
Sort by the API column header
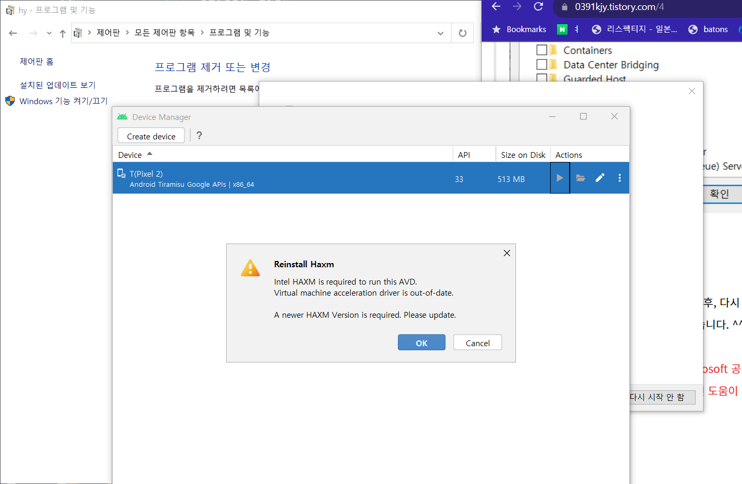pyautogui.click(x=474, y=155)
